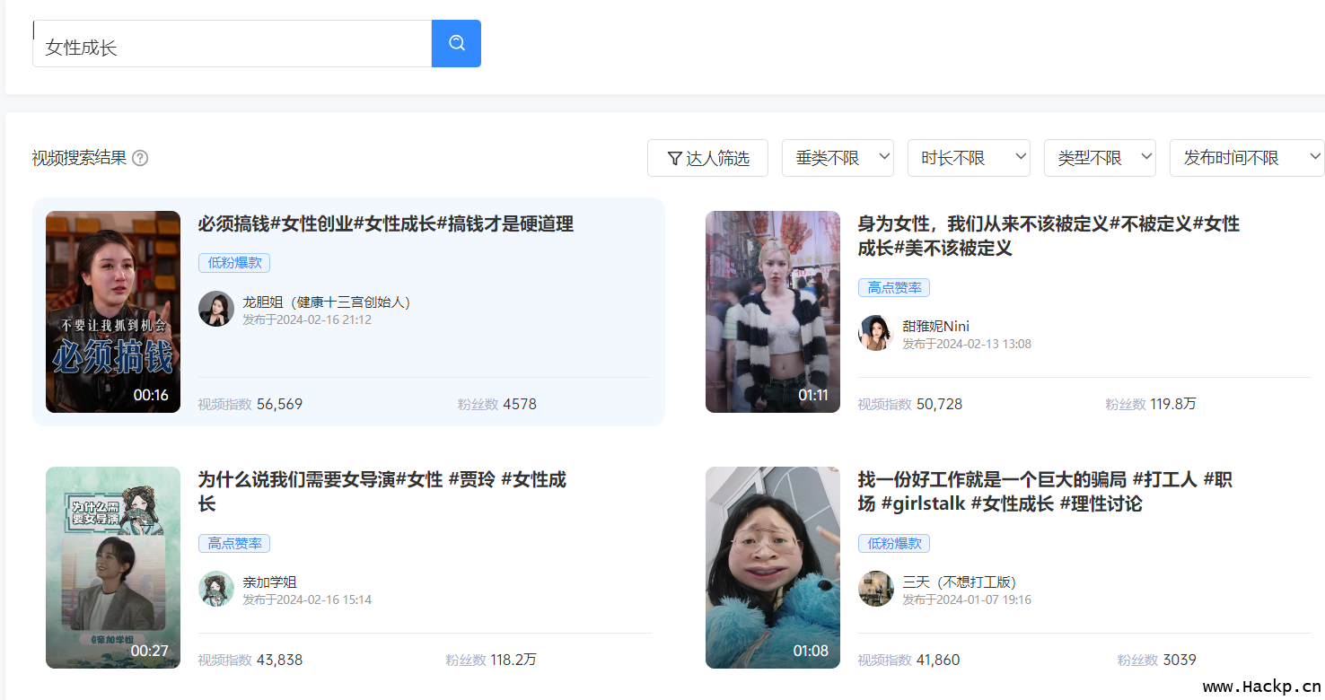The width and height of the screenshot is (1325, 700).
Task: Open the 发布时间不限 publish time dropdown
Action: [x=1246, y=158]
